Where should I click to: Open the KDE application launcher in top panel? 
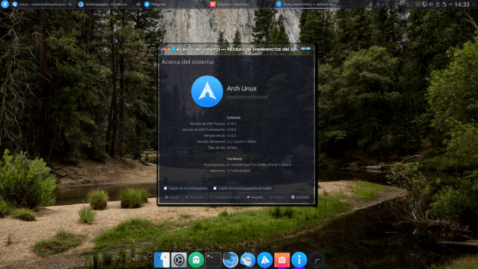(5, 4)
